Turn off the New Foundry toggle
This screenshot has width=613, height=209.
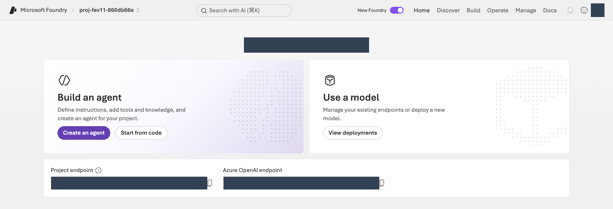pyautogui.click(x=397, y=10)
